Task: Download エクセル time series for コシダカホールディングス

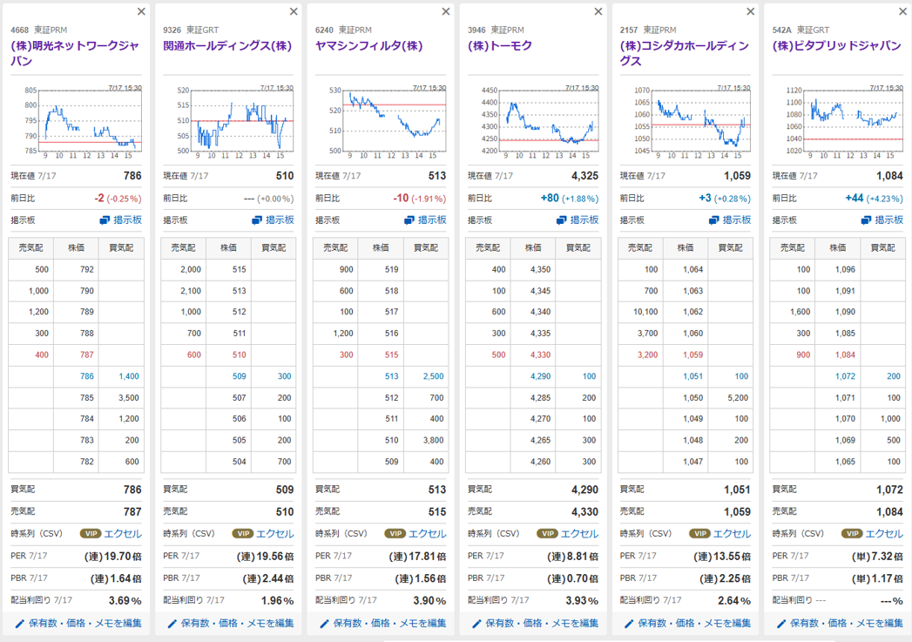Action: click(733, 534)
